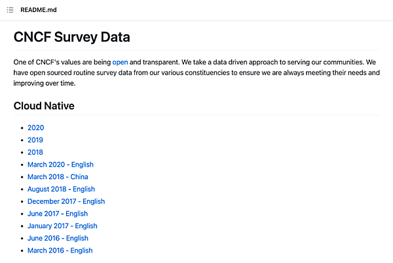Open the 2019 survey link
Image resolution: width=393 pixels, height=263 pixels.
coord(35,140)
